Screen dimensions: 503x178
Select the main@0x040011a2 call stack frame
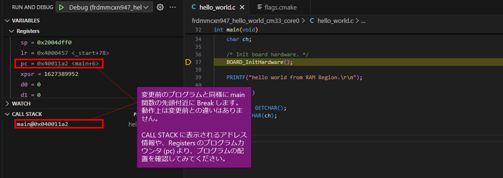42,124
